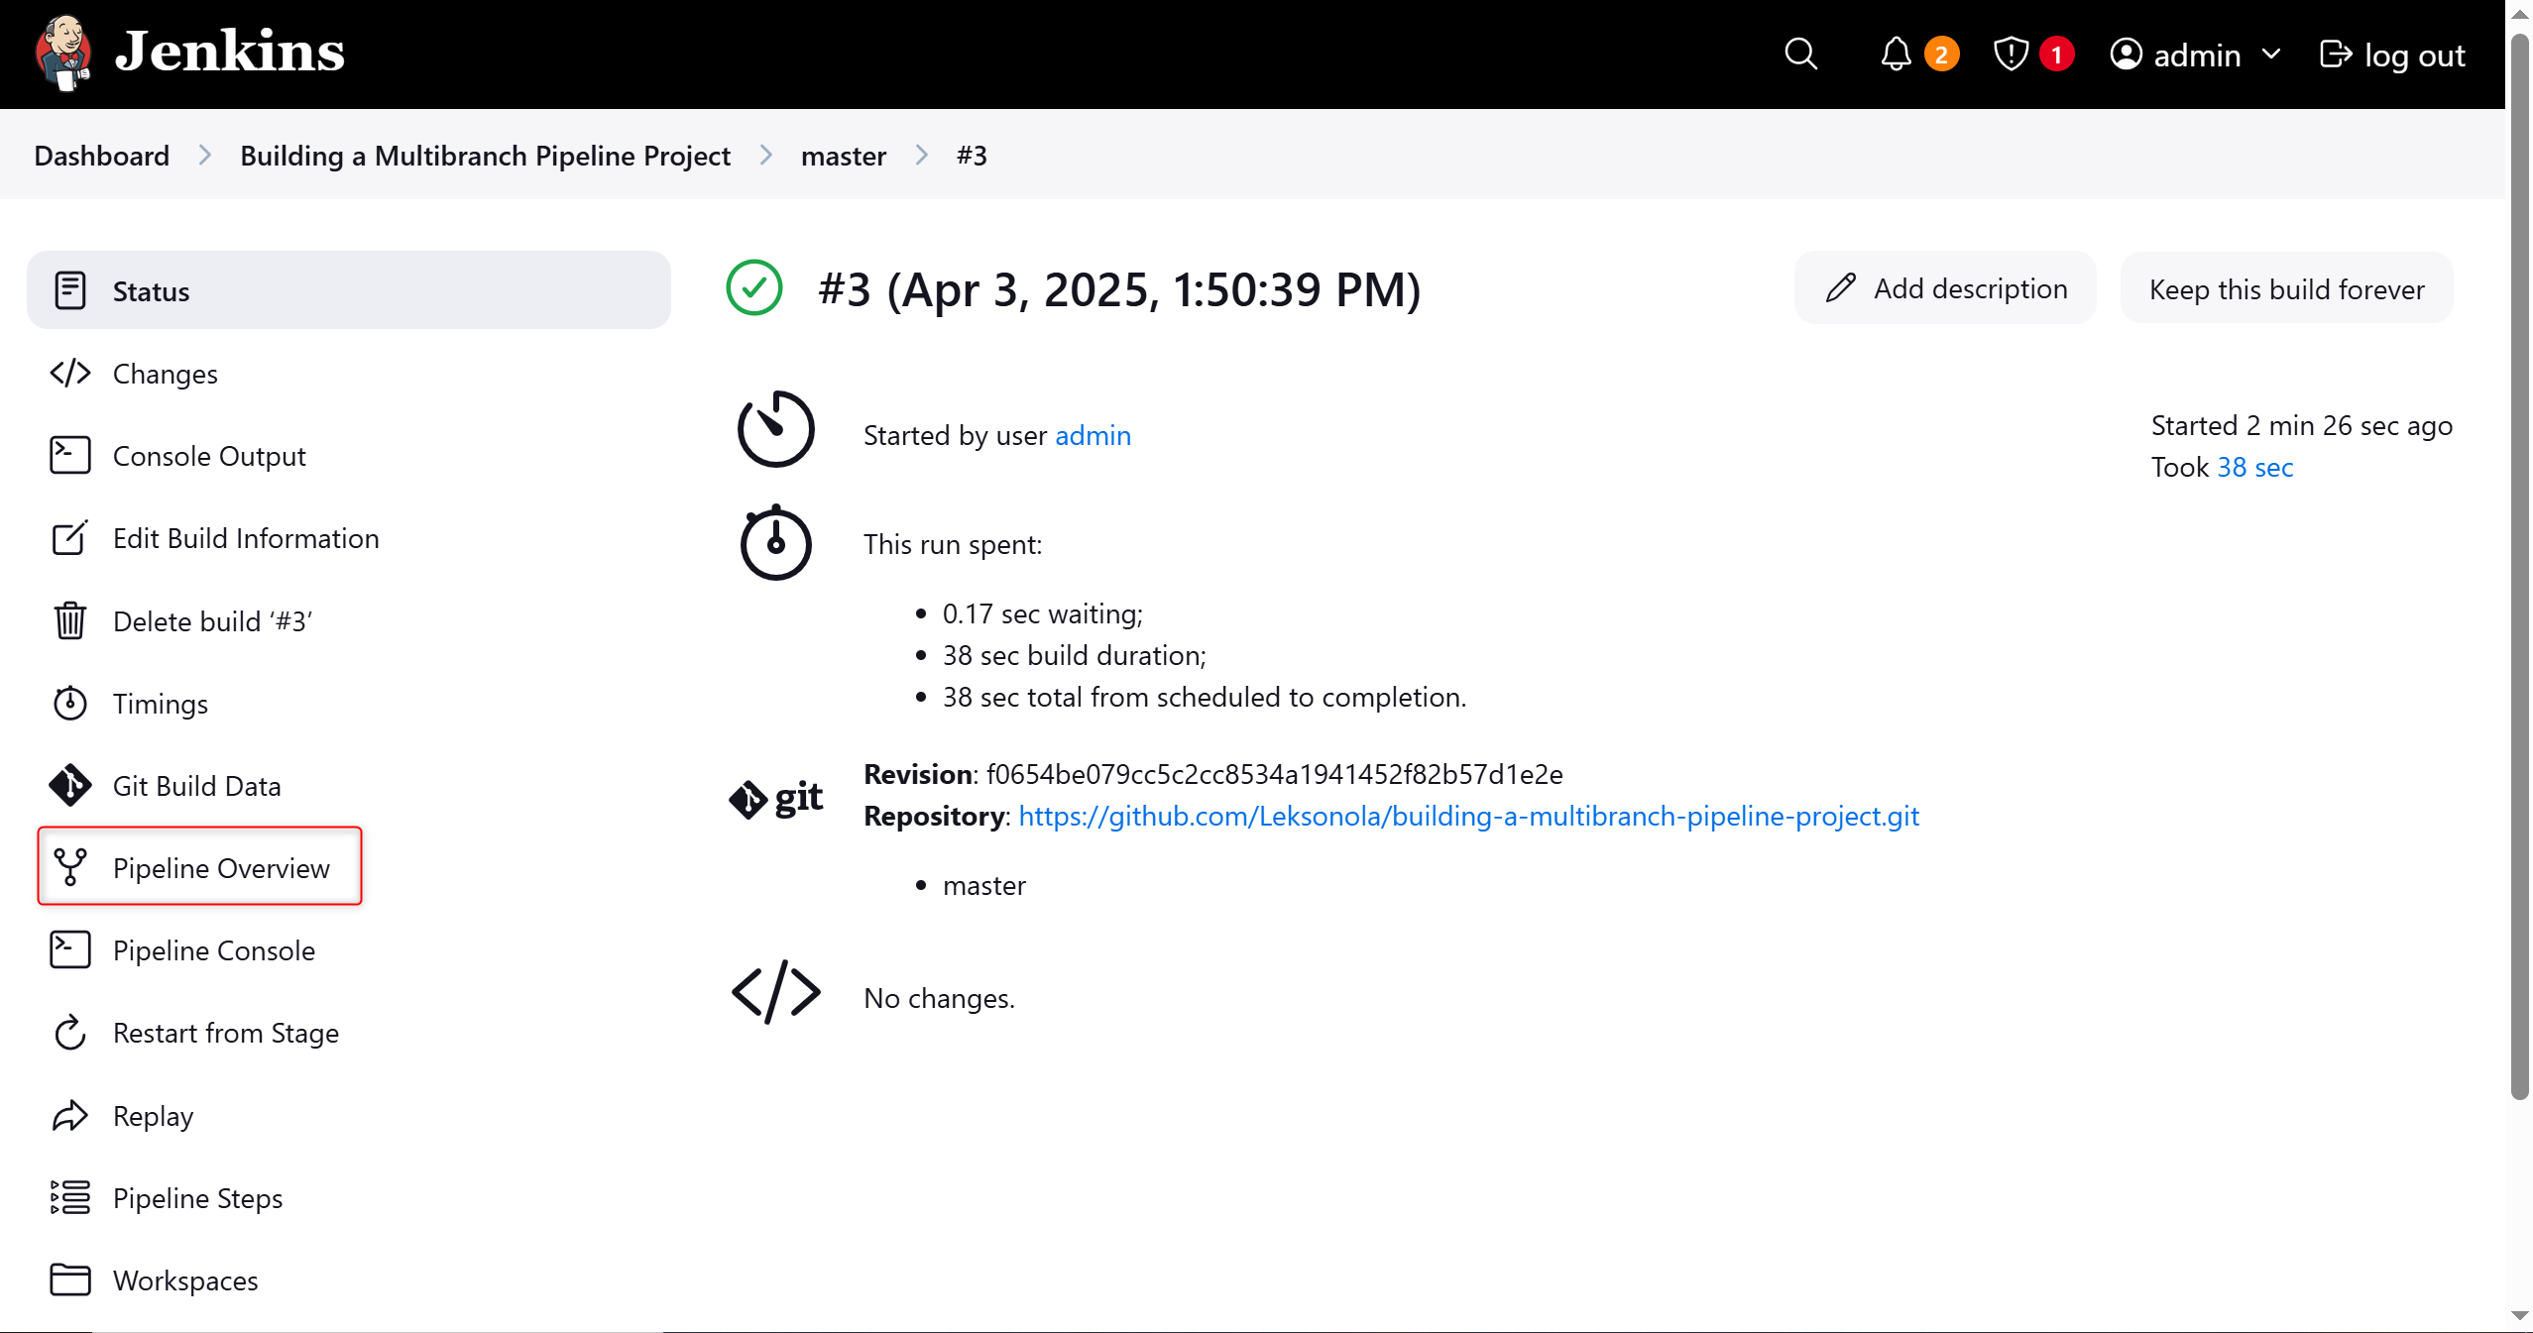Open the security shield warnings icon
The image size is (2533, 1333).
coord(2011,54)
